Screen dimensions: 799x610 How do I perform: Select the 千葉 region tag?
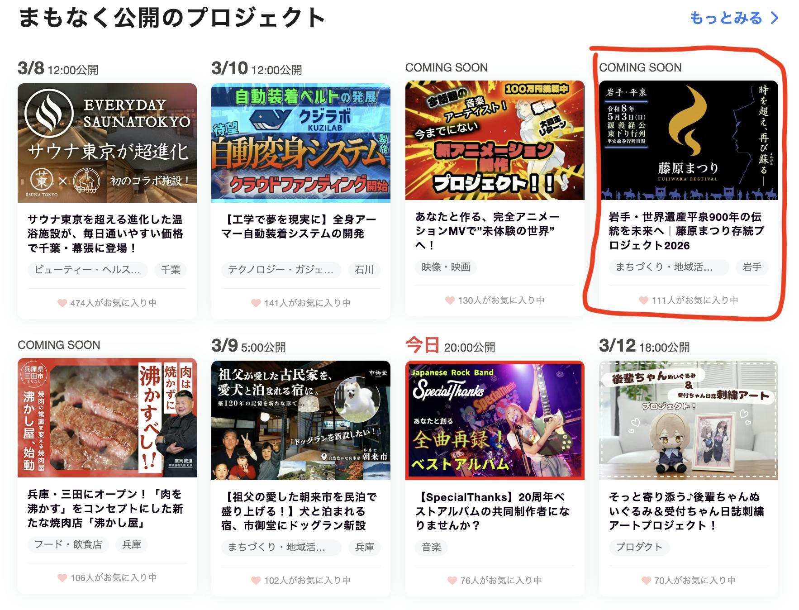171,270
